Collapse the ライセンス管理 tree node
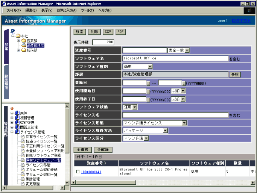 (x=12, y=132)
